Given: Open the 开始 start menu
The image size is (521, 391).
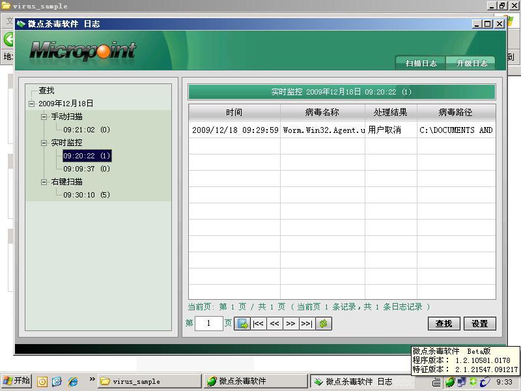Looking at the screenshot, I should (x=16, y=381).
